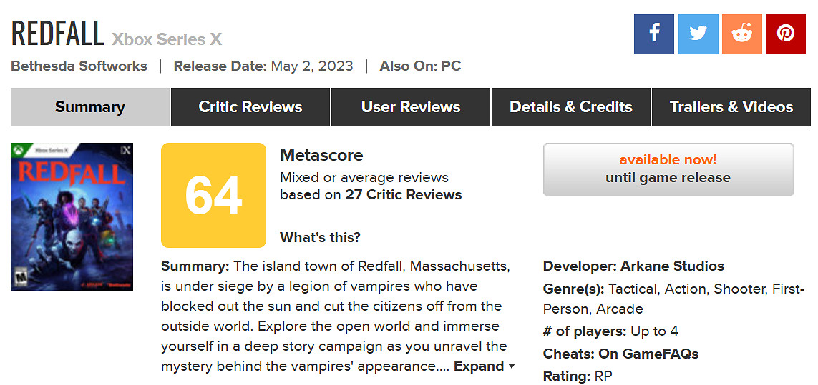Click the yellow 64 Metascore box
The image size is (818, 385).
[x=213, y=195]
